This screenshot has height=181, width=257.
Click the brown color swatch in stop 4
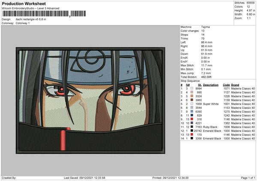click(192, 100)
